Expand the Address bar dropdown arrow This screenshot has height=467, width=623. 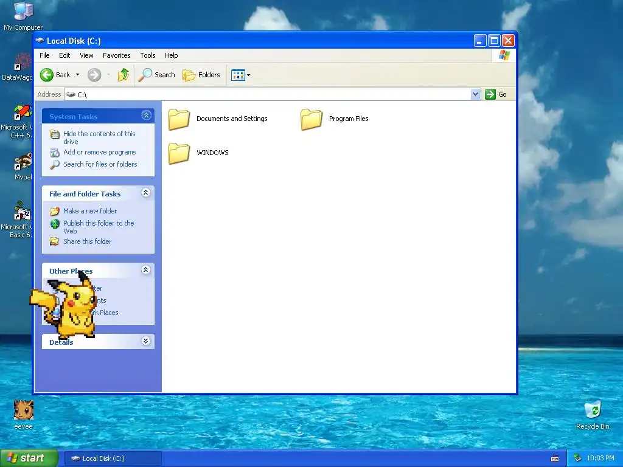pos(476,94)
